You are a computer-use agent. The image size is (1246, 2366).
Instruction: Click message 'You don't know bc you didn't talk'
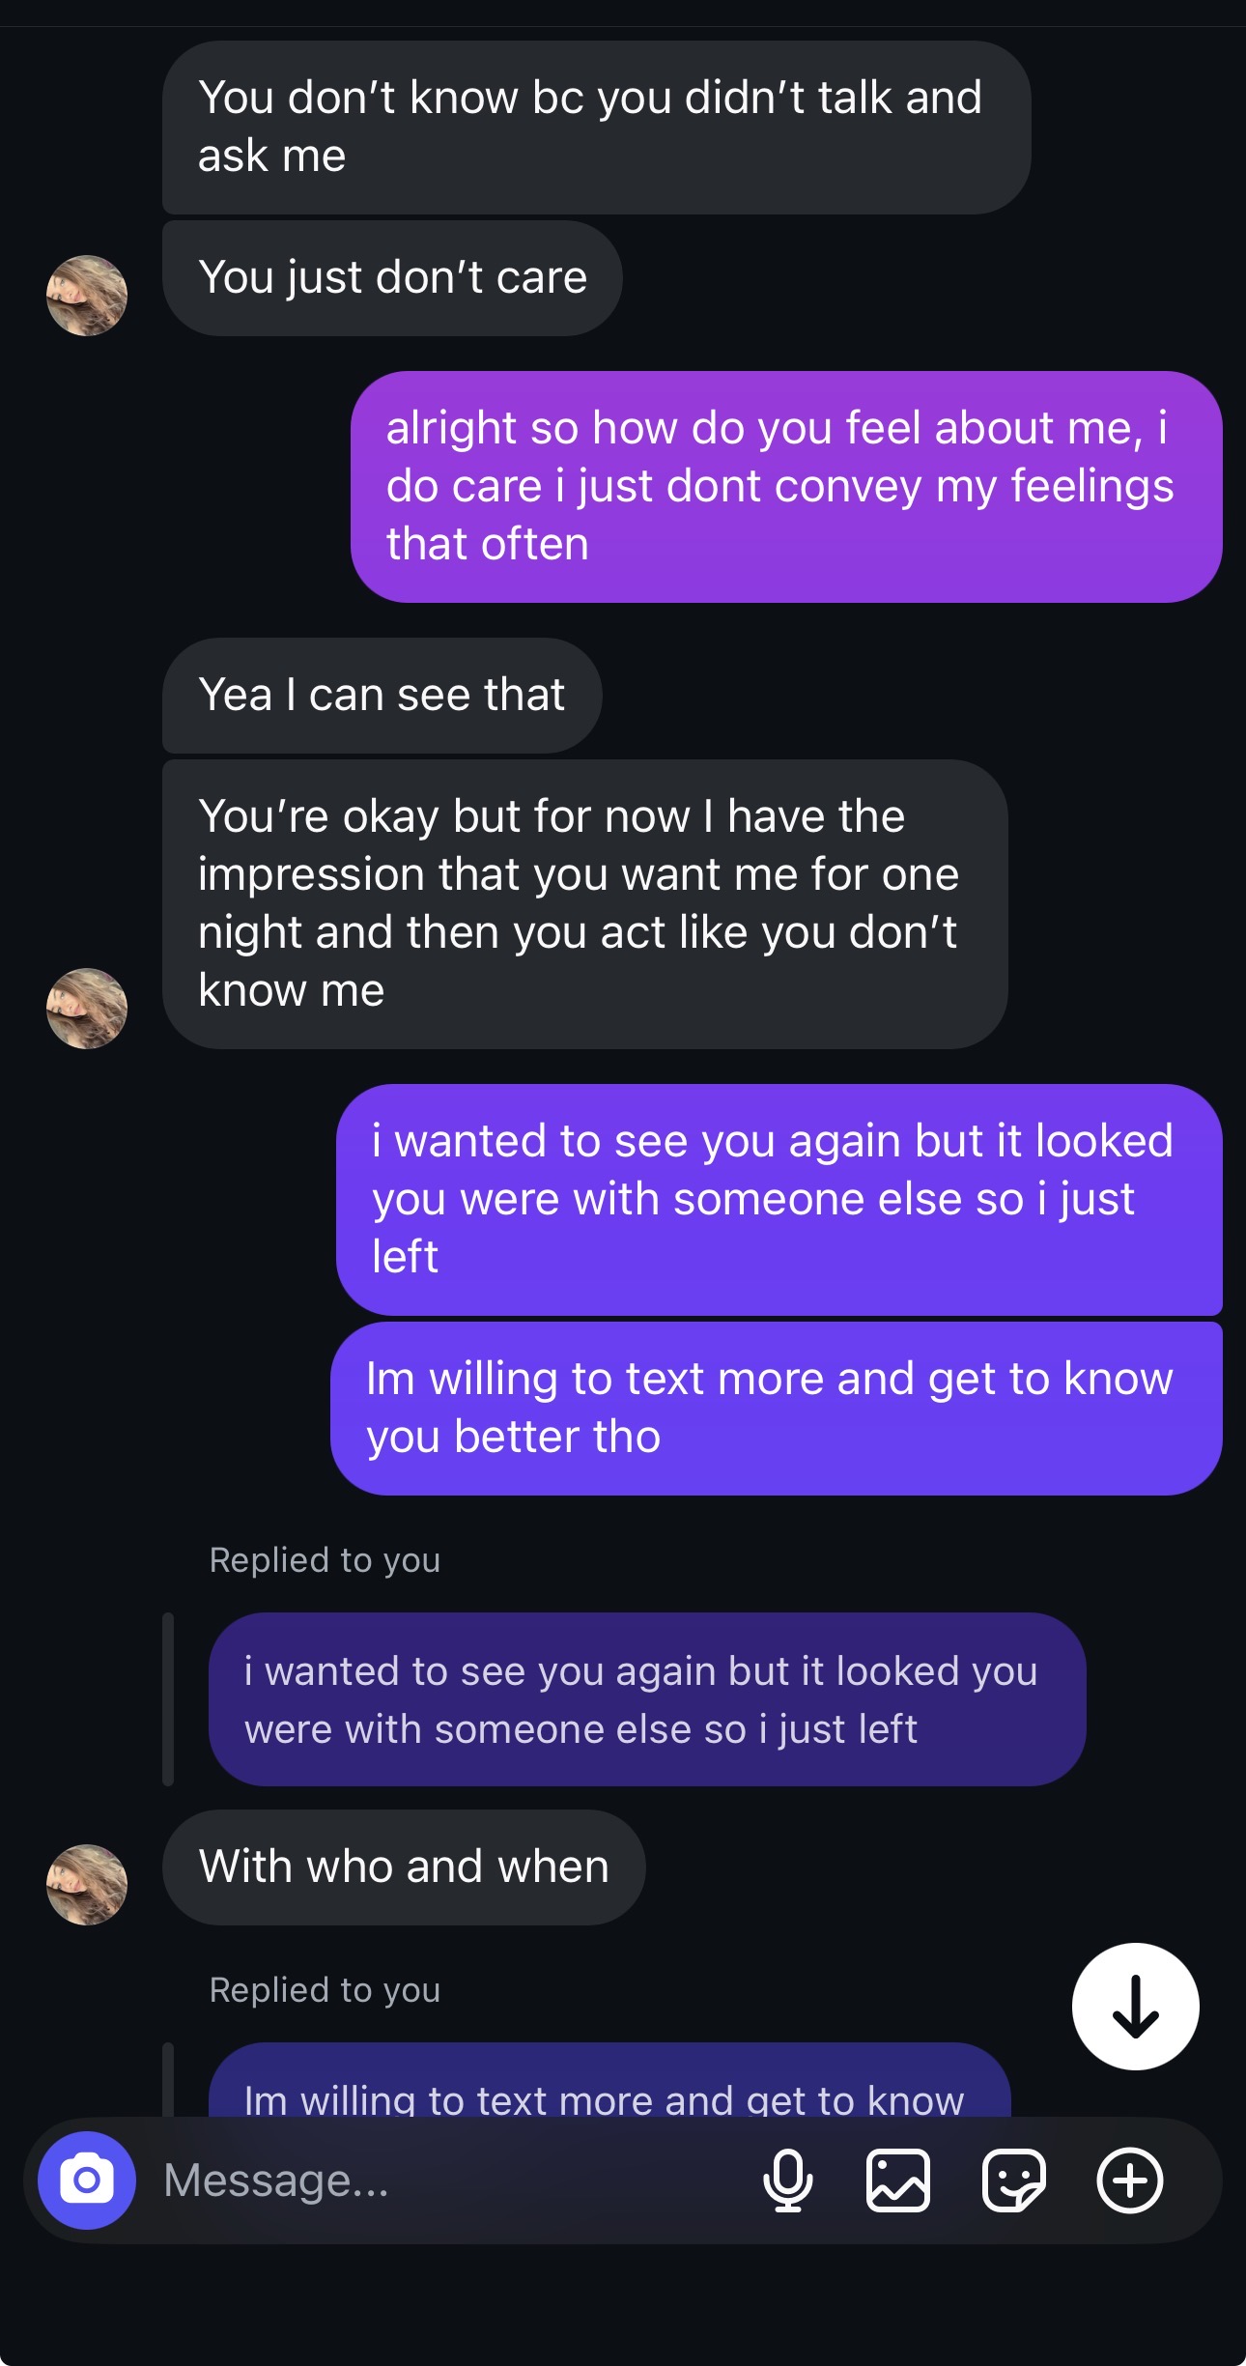click(595, 127)
